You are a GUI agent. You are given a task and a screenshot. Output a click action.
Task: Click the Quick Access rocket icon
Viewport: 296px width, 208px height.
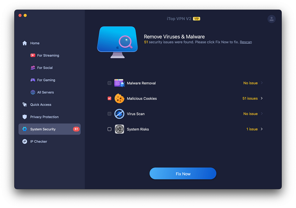[25, 104]
